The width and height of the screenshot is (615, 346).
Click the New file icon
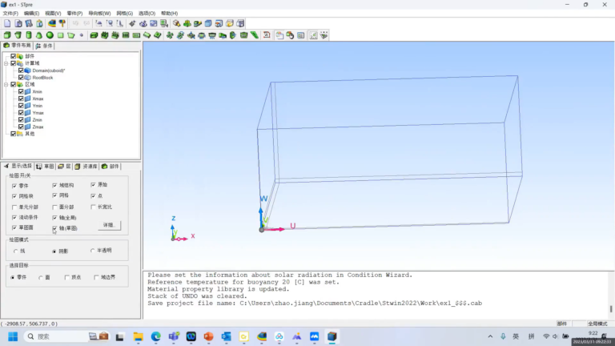tap(7, 23)
